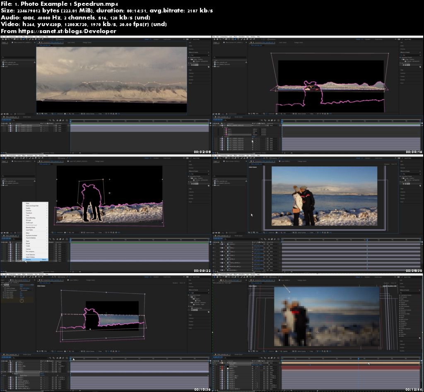Open the Graph Editor in the timeline

point(67,120)
